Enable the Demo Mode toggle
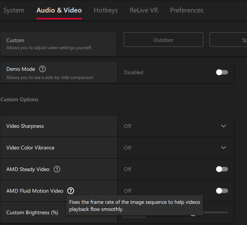247x225 pixels. 222,72
